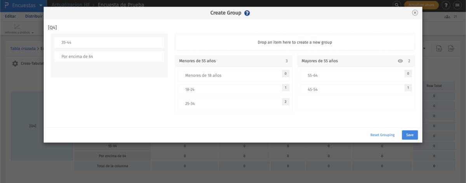
Task: Click the Menores de 55 años group header
Action: click(x=233, y=61)
